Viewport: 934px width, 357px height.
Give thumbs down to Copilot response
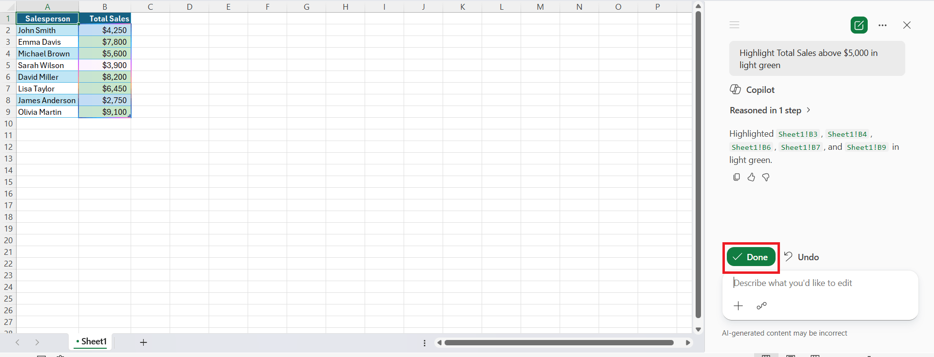[x=766, y=177]
